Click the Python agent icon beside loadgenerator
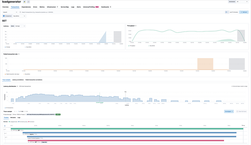The width and height of the screenshot is (251, 145). pos(24,2)
